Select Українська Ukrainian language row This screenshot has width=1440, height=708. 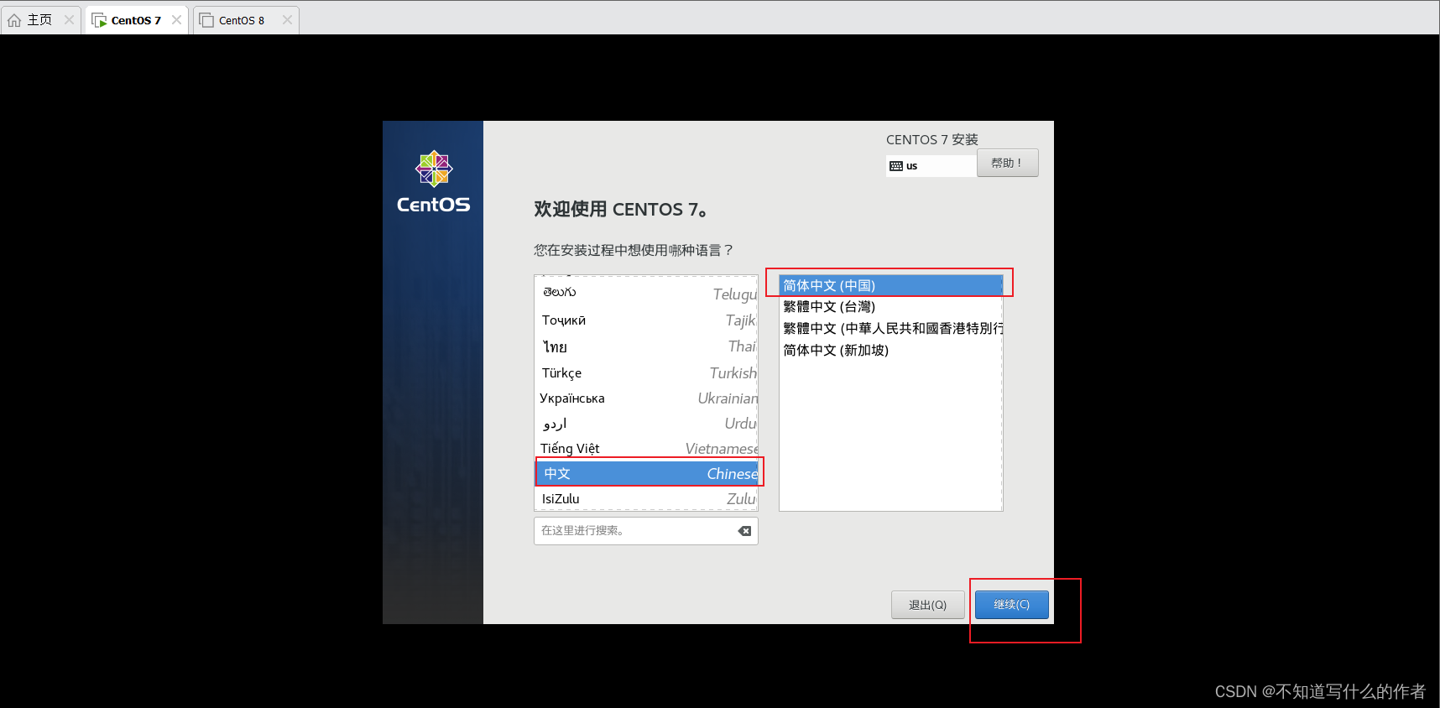(646, 398)
